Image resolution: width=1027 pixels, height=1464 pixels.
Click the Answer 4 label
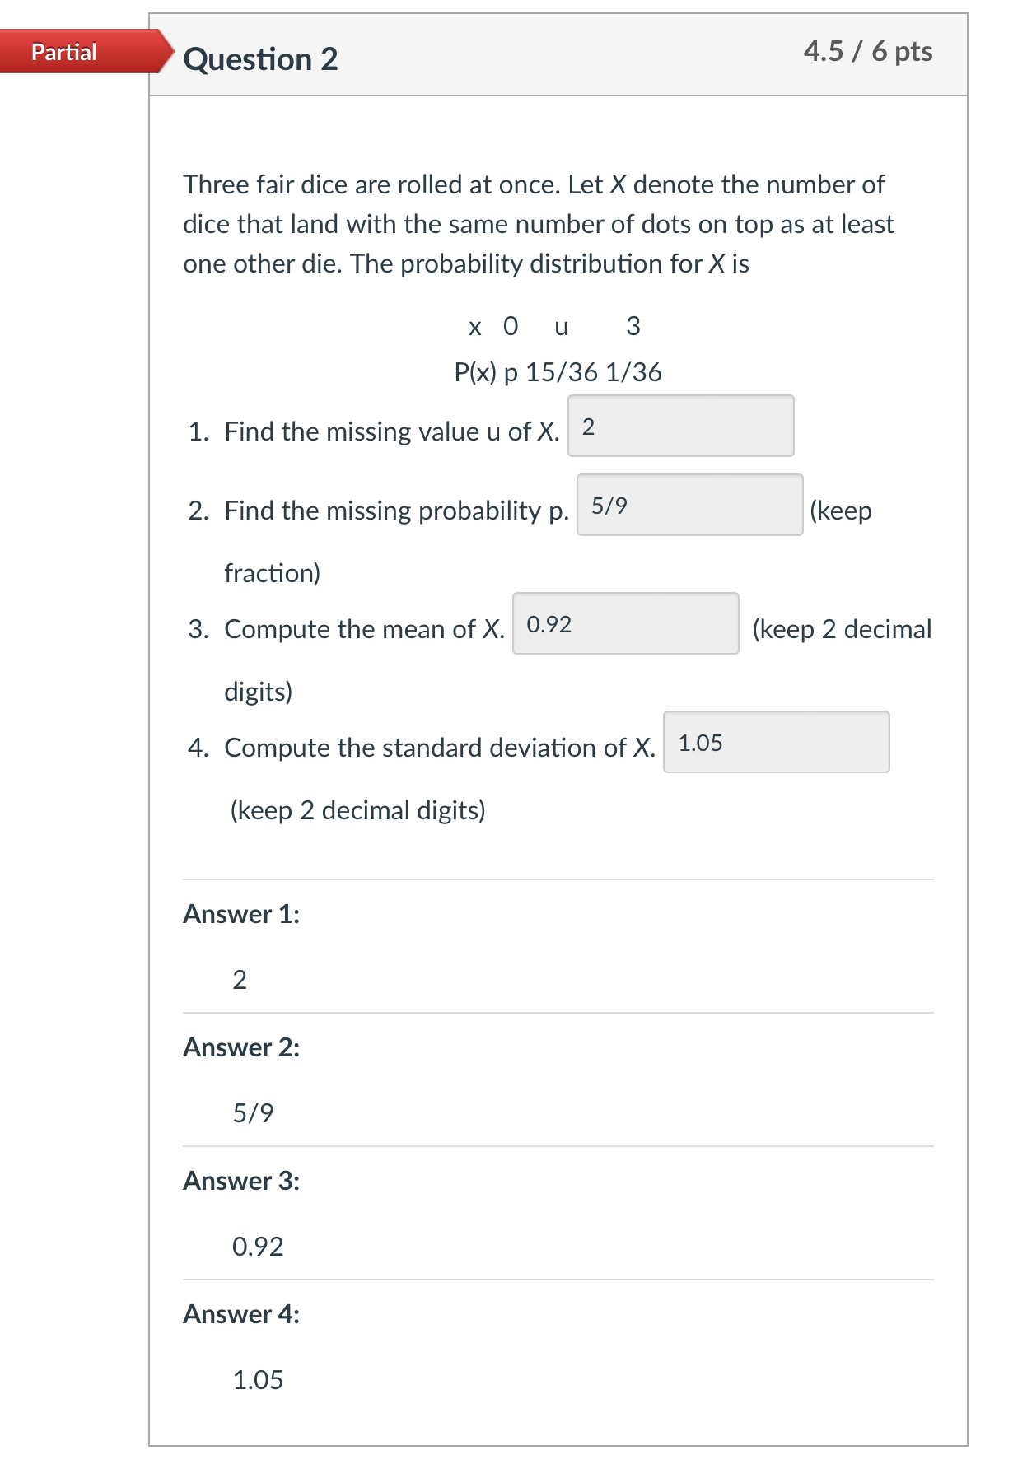(x=240, y=1314)
